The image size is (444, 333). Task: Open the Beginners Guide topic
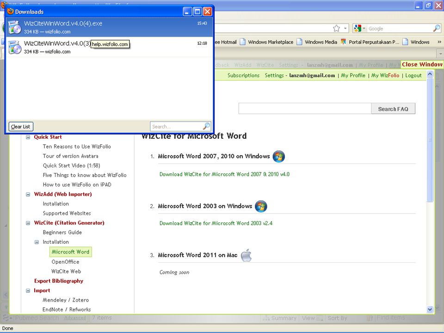coord(62,232)
